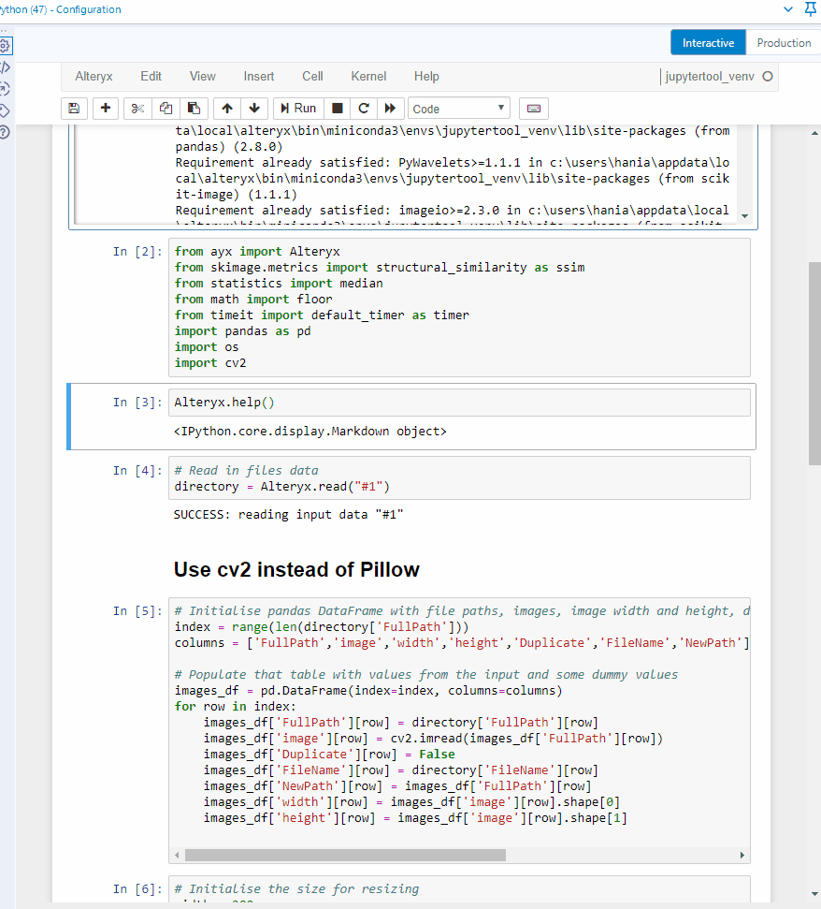
Task: Open the annotation tag sidebar icon
Action: pyautogui.click(x=5, y=110)
